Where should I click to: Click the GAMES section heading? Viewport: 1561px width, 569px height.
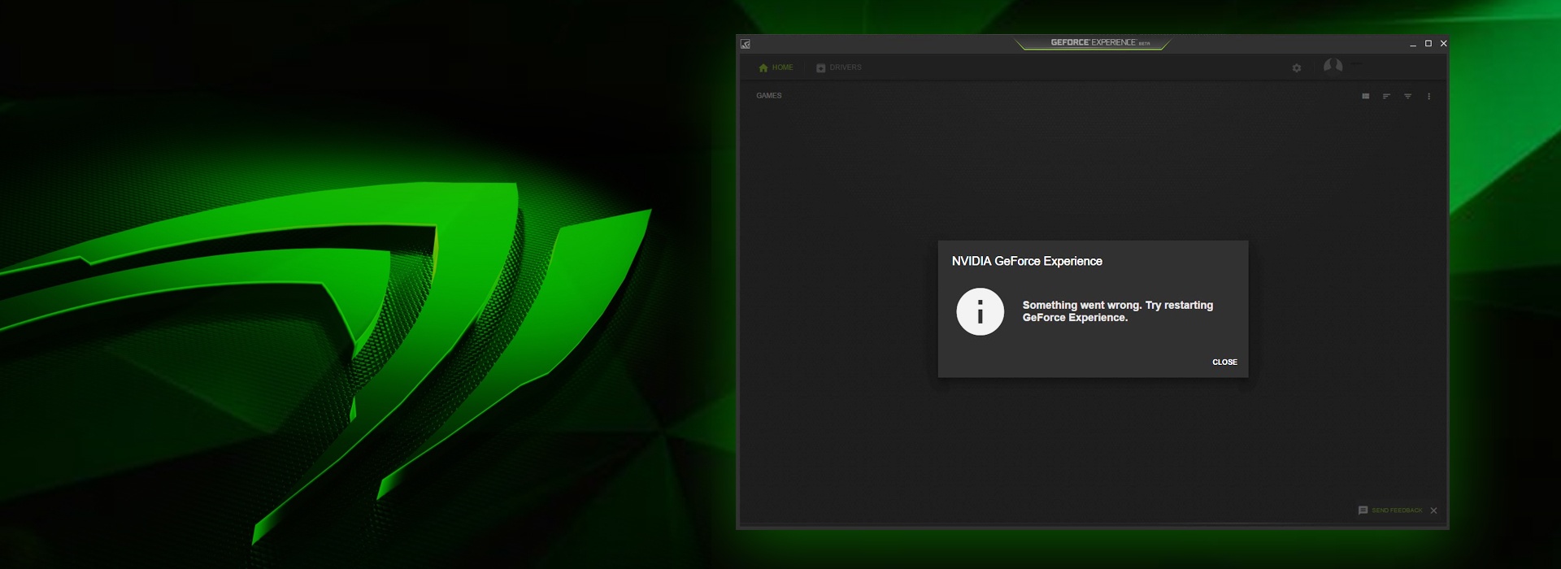coord(769,96)
